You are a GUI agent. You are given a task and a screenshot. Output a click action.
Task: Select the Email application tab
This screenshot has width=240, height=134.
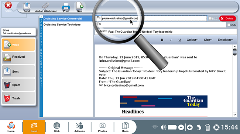point(34,127)
